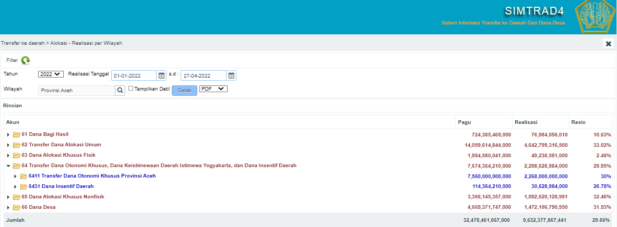Screen dimensions: 617x227
Task: Expand 62 Transfer Dana Alokasi Umum row
Action: pos(8,145)
